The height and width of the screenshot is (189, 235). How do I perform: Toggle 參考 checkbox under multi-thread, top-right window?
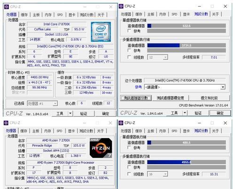pos(129,50)
